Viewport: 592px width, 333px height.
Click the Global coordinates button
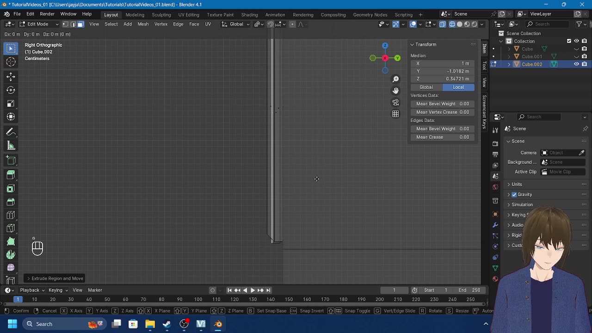coord(426,87)
